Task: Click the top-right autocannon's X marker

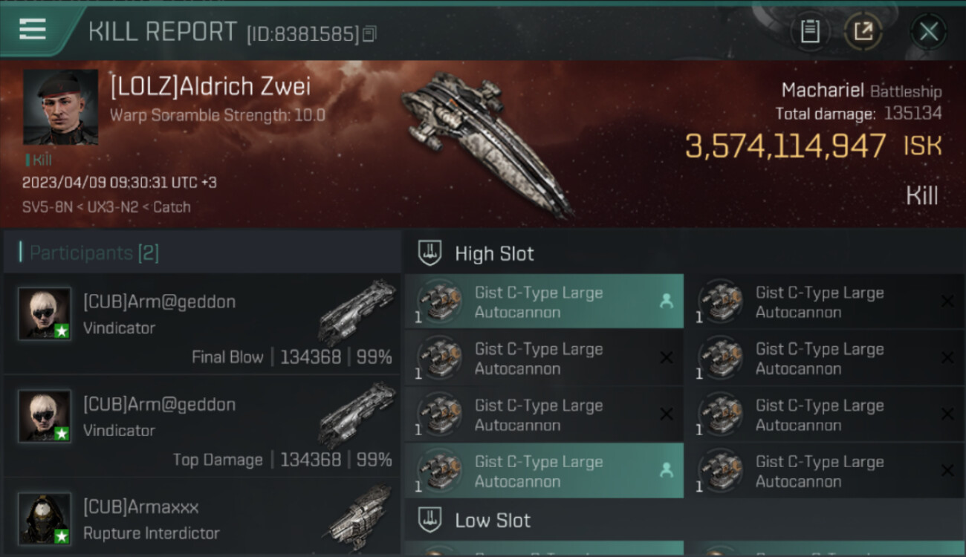Action: click(947, 302)
